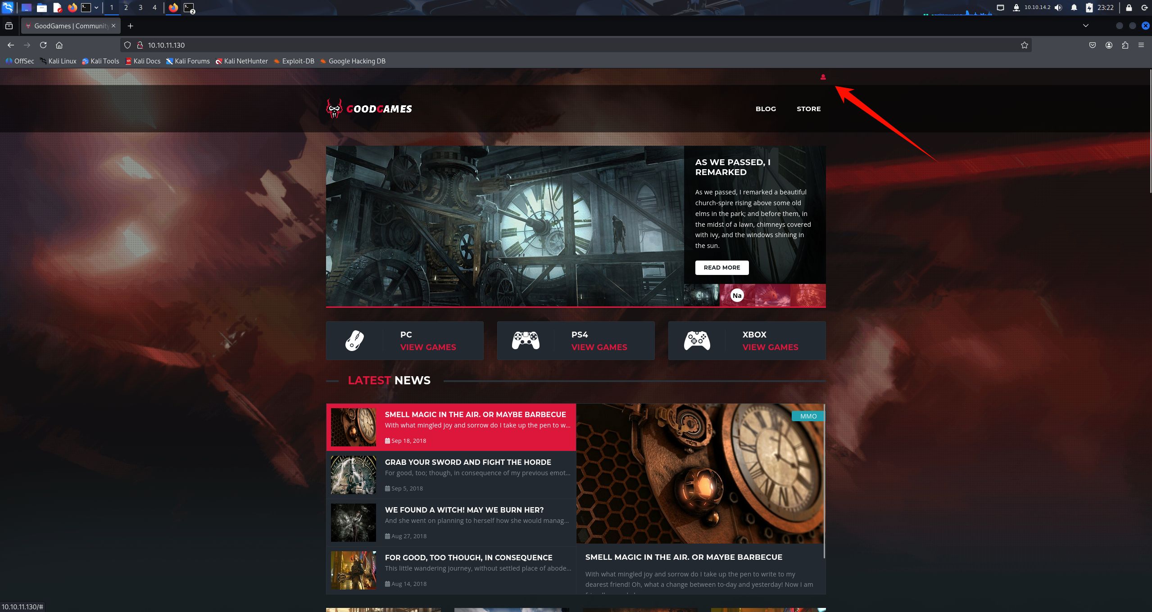
Task: Open Firefox account profile icon
Action: tap(1109, 45)
